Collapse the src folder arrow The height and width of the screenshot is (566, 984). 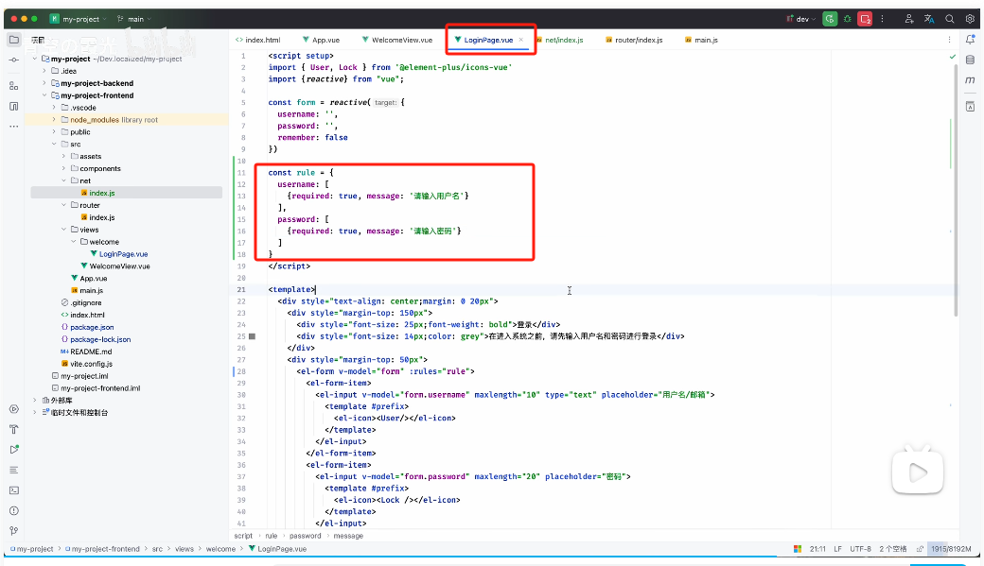click(x=54, y=145)
